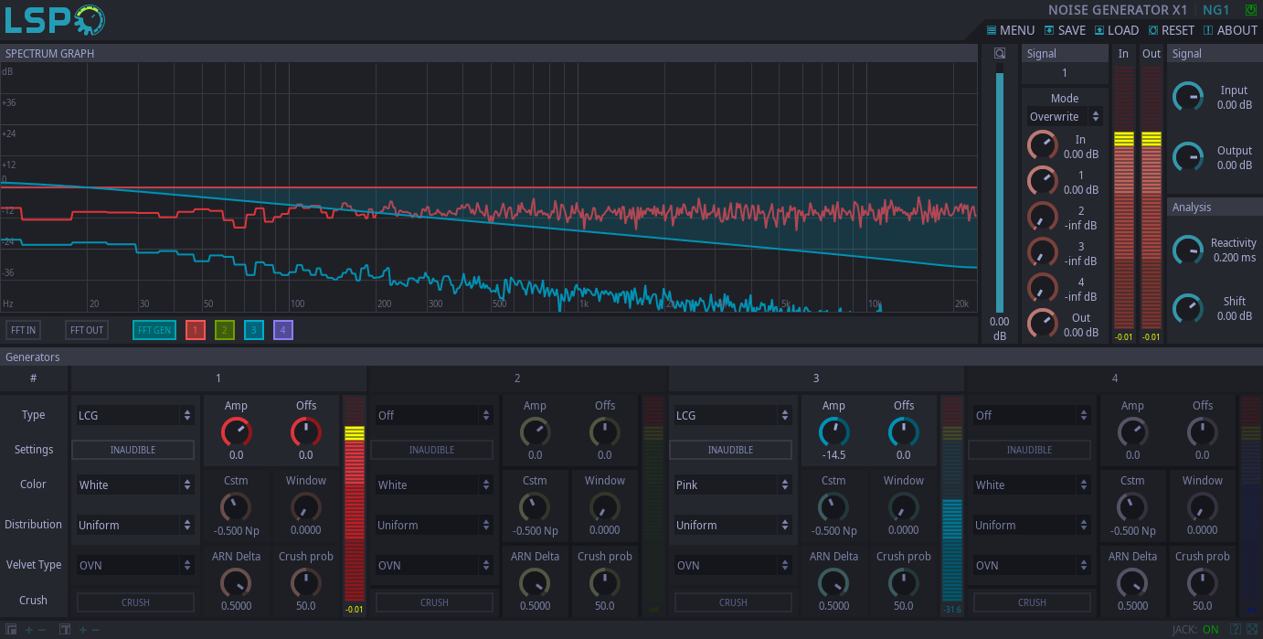Enable INAUDIBLE for generator 3
Image resolution: width=1263 pixels, height=639 pixels.
(x=730, y=450)
